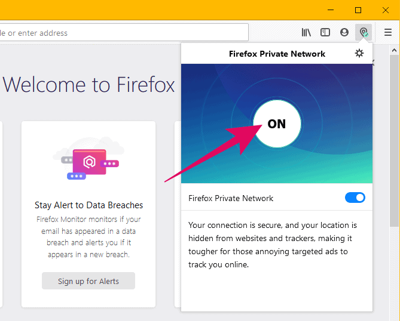Click the Stay Alert to Data Breaches heading

coord(88,205)
